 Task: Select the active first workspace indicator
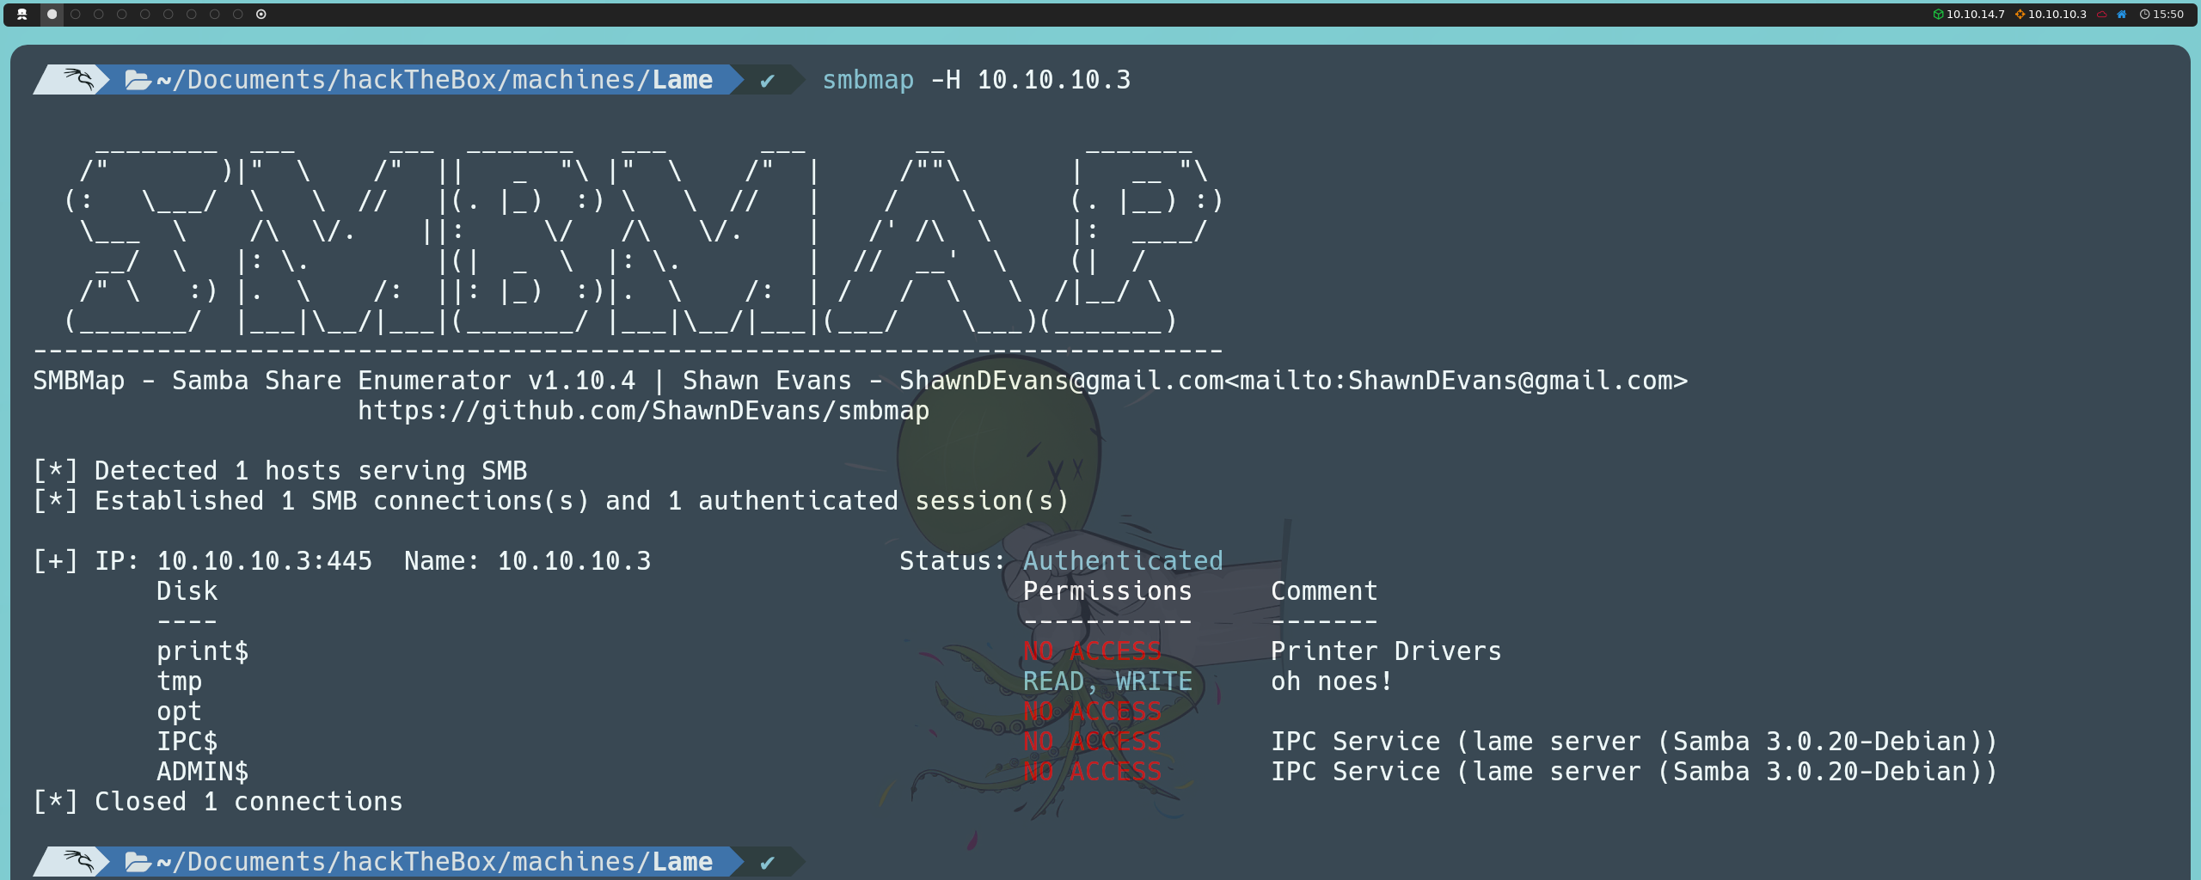52,14
